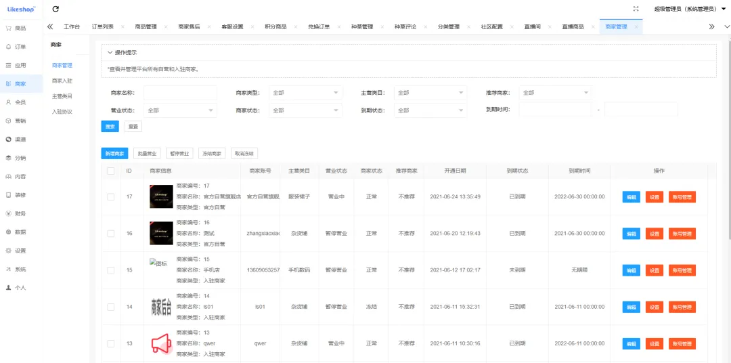Open the 到期状态 filter dropdown
Screen dimensions: 731x363
click(x=430, y=110)
